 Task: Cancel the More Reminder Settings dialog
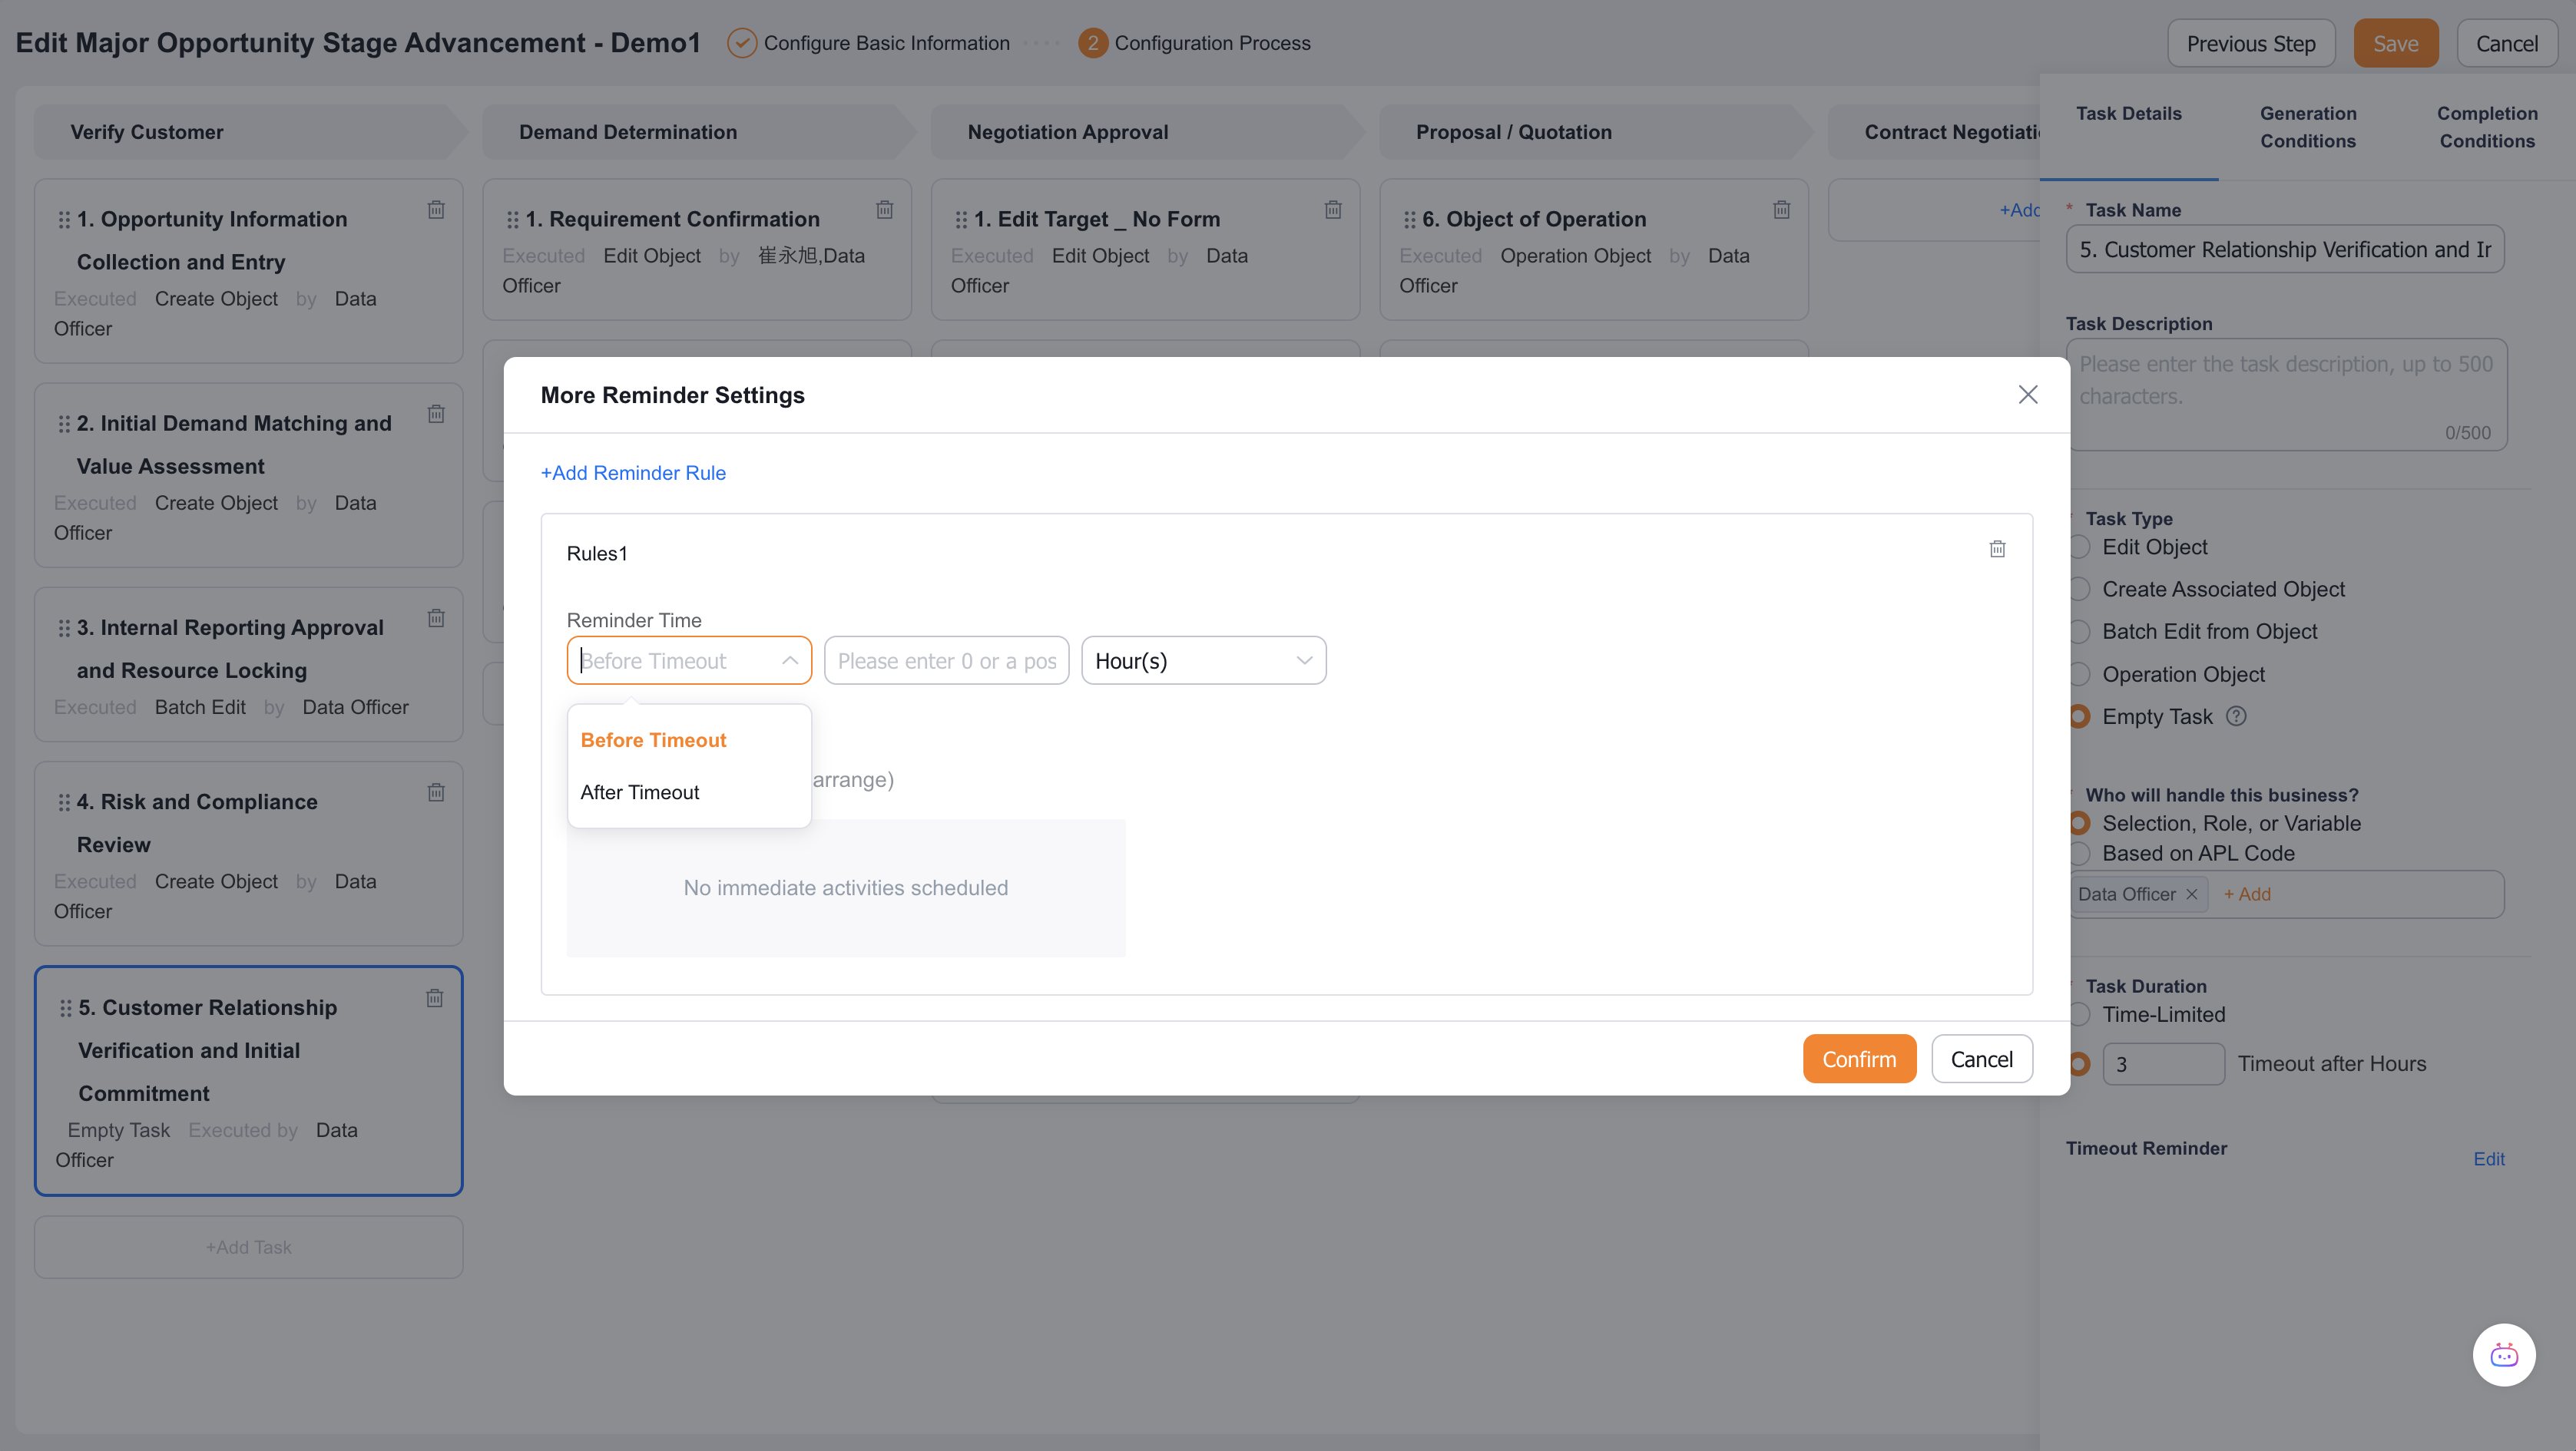tap(1981, 1059)
